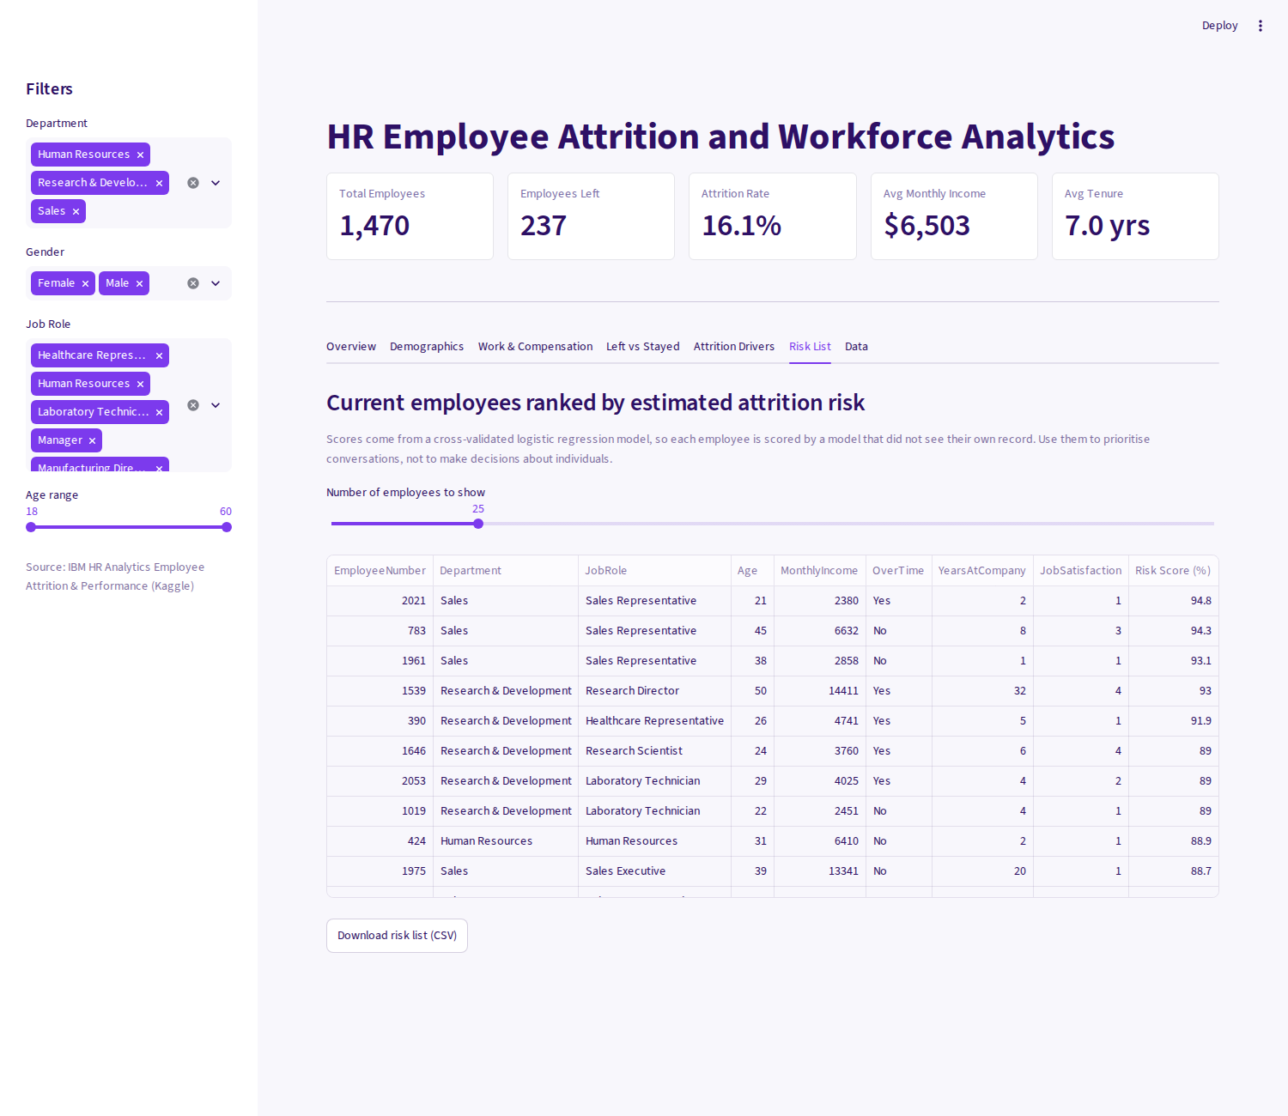Clear all Gender filter selections

193,283
